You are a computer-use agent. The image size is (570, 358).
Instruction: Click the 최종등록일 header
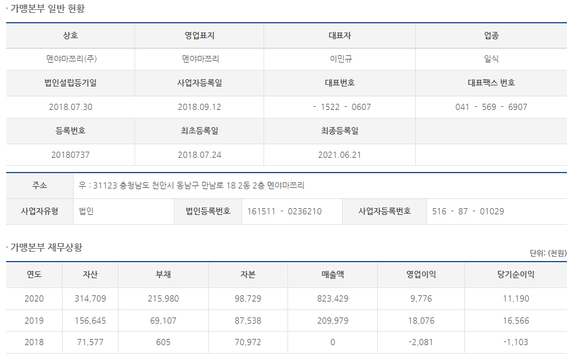coord(340,131)
